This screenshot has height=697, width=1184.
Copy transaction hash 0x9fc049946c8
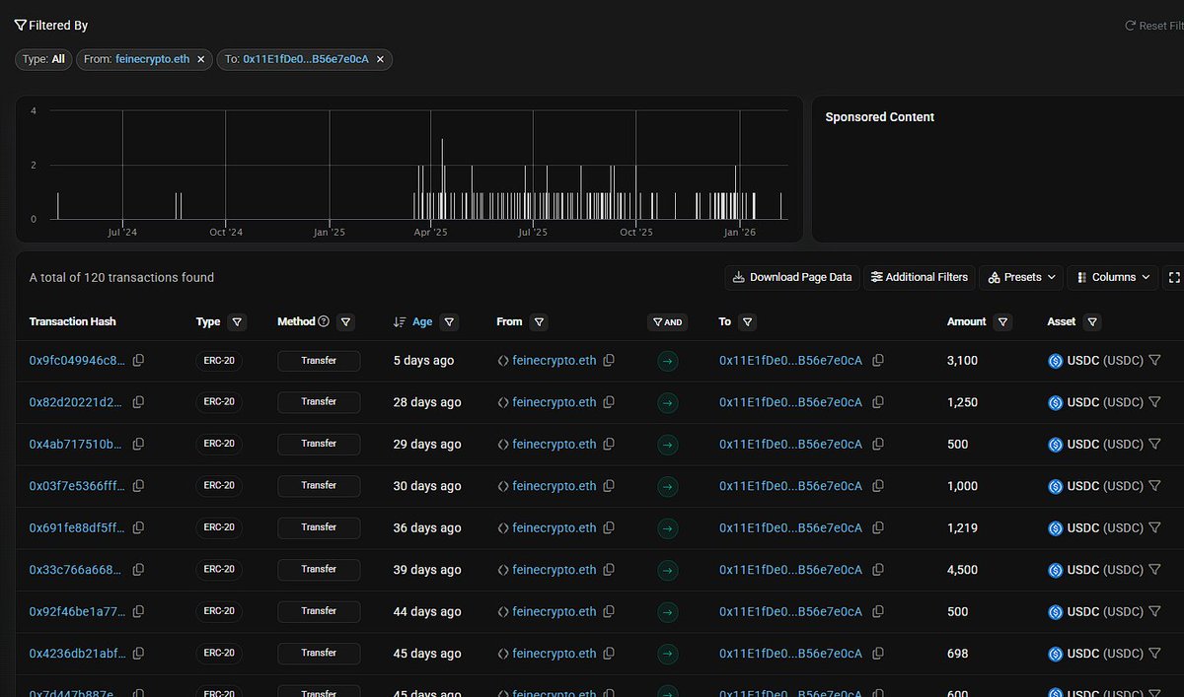(138, 361)
